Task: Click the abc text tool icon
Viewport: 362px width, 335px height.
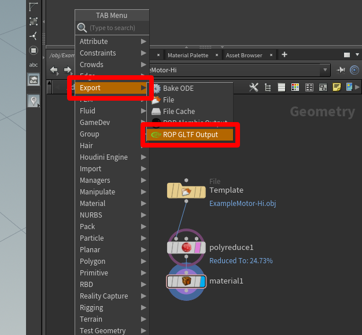Action: [34, 65]
